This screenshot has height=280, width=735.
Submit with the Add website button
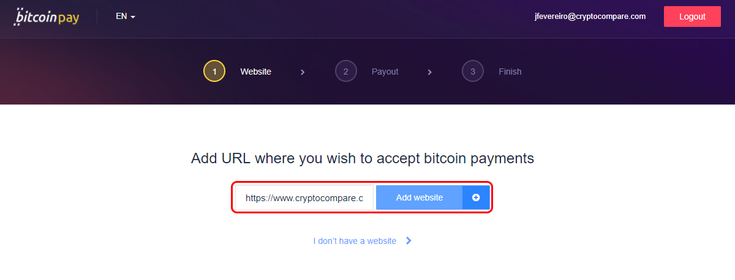coord(420,197)
